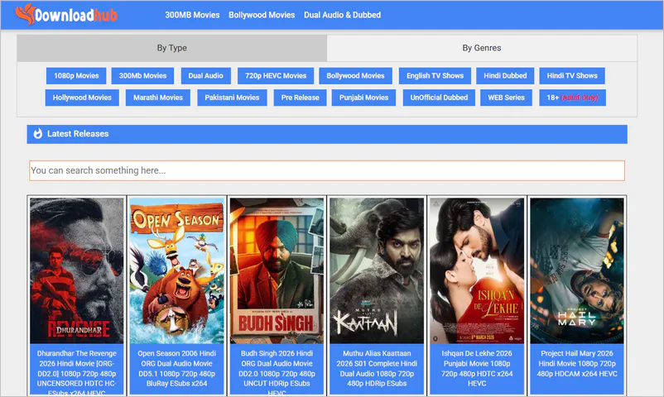Switch to the By Type tab
Screen dimensions: 664x397
(172, 48)
